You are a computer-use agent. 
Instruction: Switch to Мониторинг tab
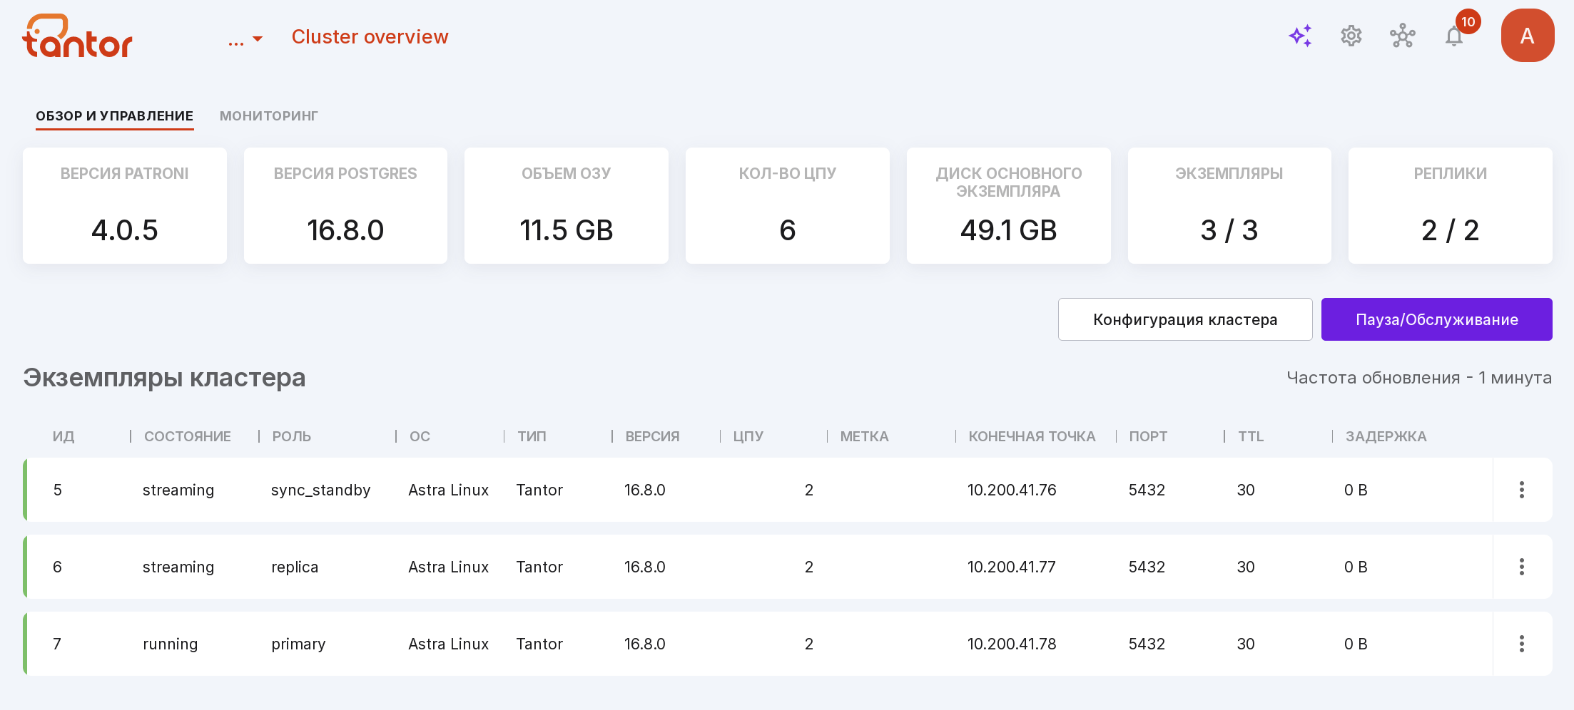(x=269, y=116)
